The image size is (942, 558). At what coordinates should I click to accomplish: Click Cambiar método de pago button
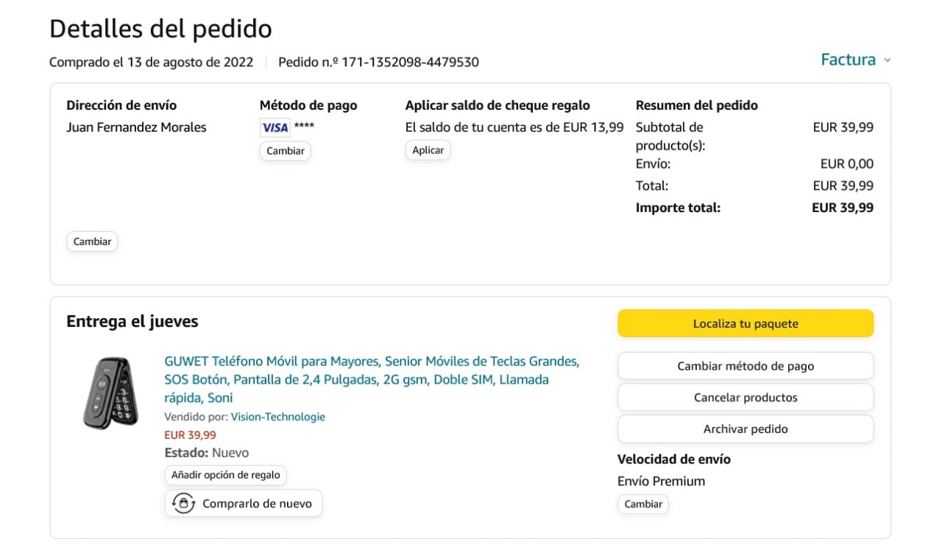coord(745,366)
